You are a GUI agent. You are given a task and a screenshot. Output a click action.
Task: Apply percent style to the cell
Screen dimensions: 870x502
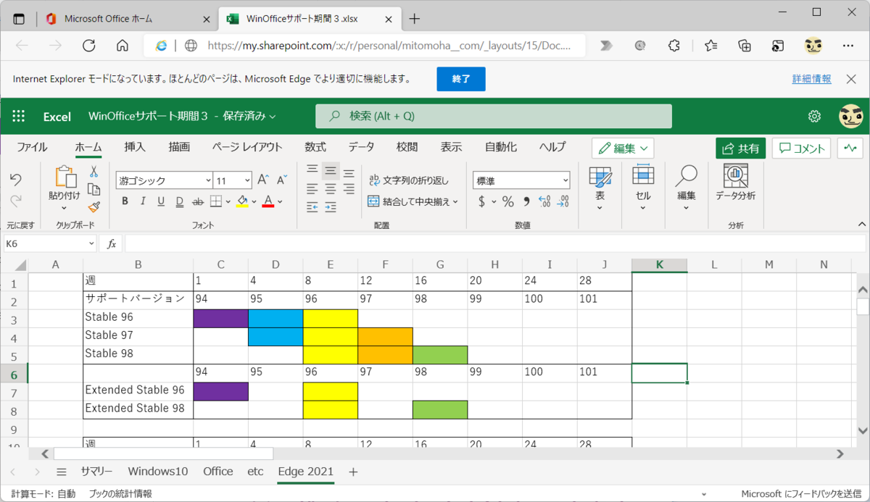click(507, 201)
